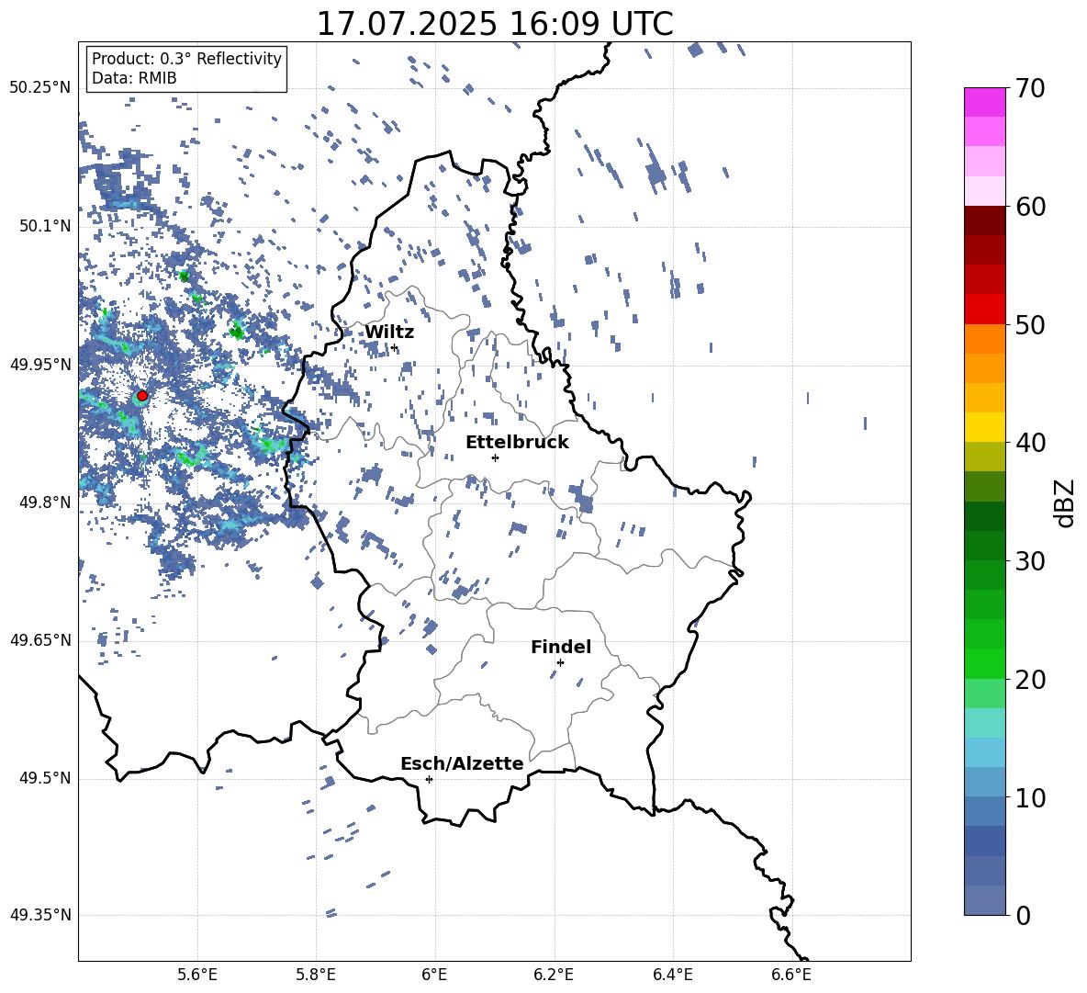Viewport: 1087px width, 993px height.
Task: Click the 6.4°E longitude label
Action: tap(672, 975)
